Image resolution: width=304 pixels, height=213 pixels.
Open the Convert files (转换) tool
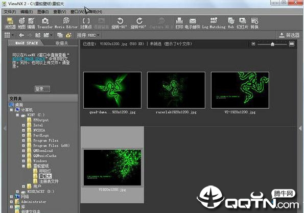pyautogui.click(x=254, y=23)
